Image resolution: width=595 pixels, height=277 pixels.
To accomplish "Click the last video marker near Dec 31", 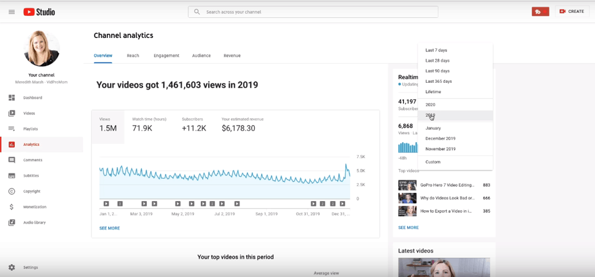I will (342, 203).
